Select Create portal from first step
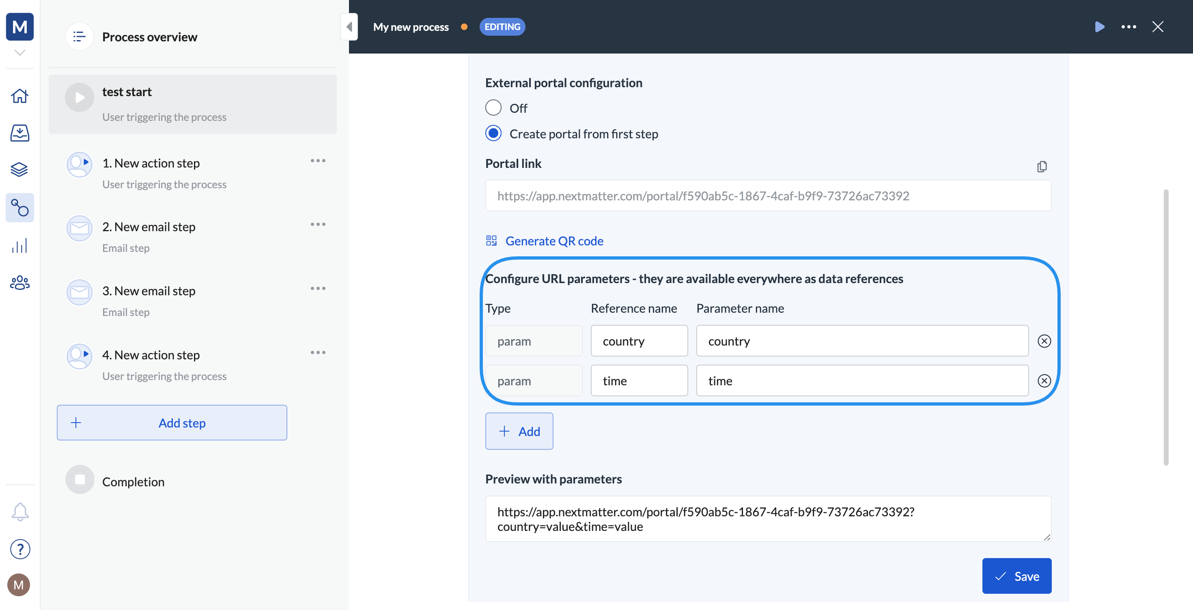The image size is (1193, 610). tap(493, 134)
